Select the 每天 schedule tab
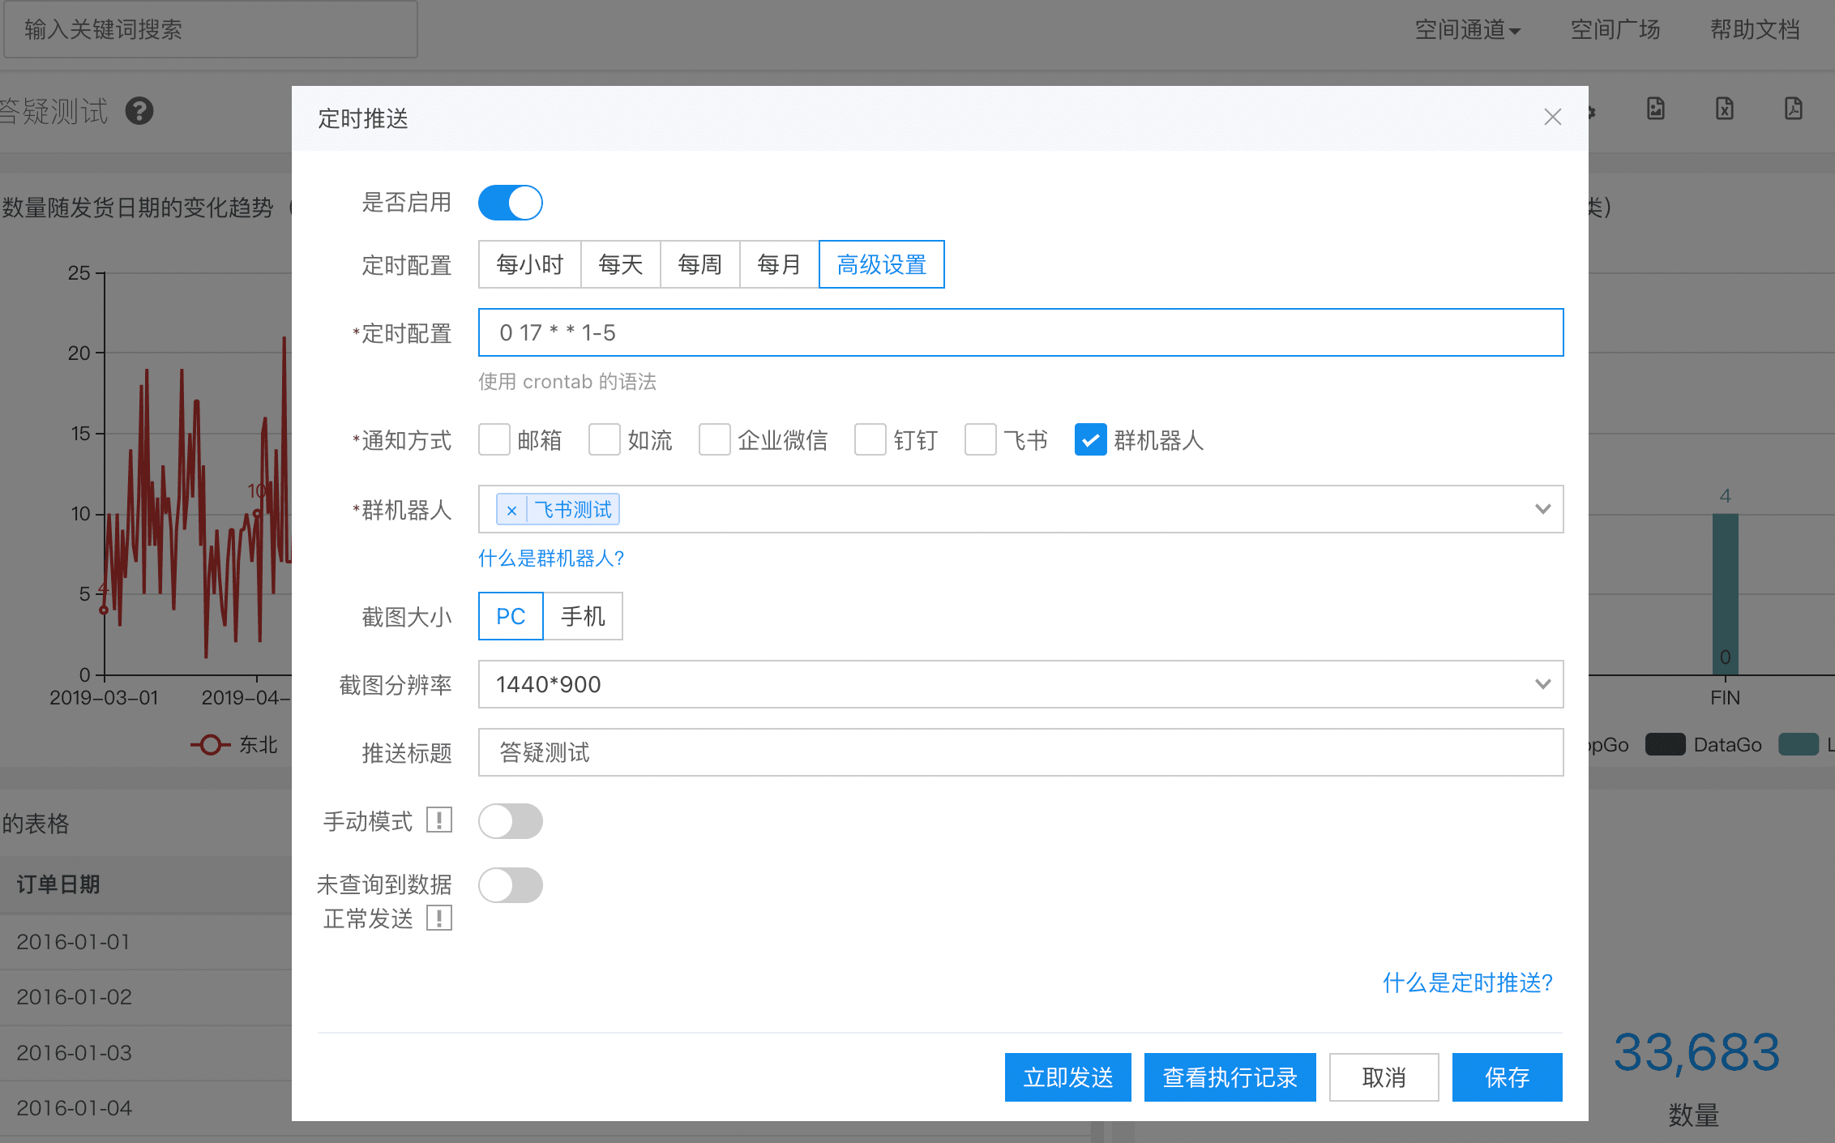Viewport: 1835px width, 1143px height. (621, 264)
